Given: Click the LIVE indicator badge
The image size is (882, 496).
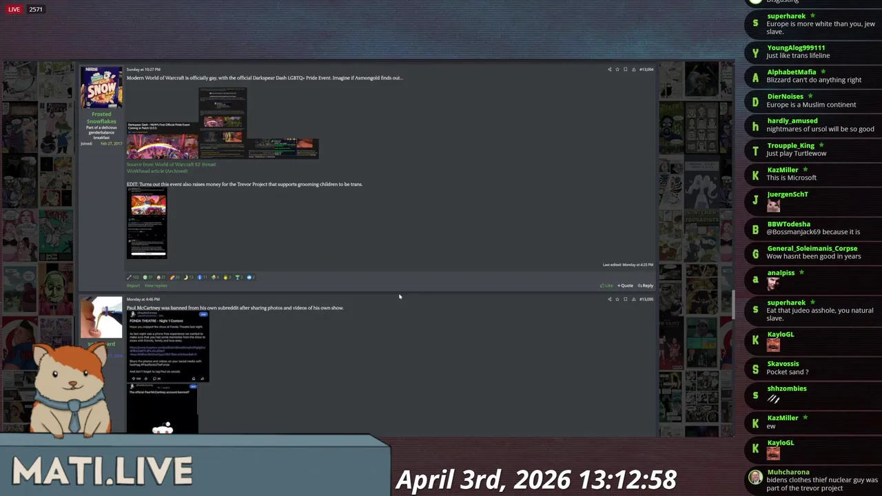Looking at the screenshot, I should [x=14, y=10].
